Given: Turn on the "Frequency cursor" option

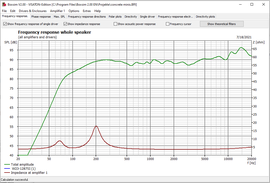Looking at the screenshot, I should coord(167,24).
